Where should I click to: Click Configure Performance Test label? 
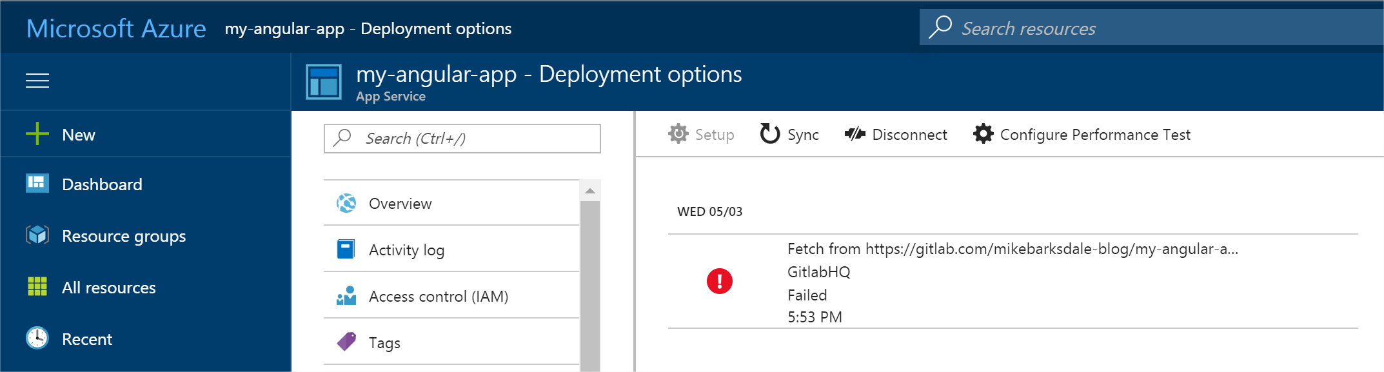pyautogui.click(x=1095, y=135)
